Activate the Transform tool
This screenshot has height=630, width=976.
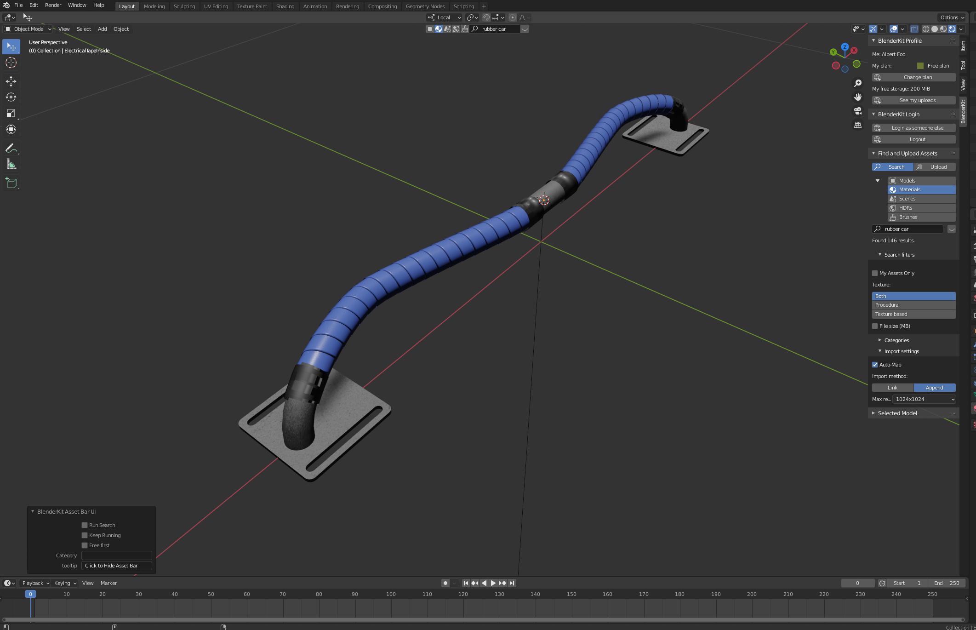pyautogui.click(x=11, y=130)
